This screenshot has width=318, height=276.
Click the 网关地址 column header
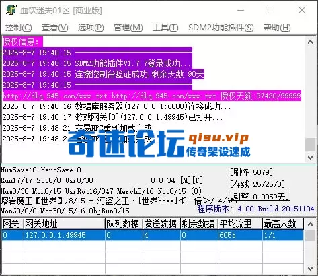pos(65,223)
